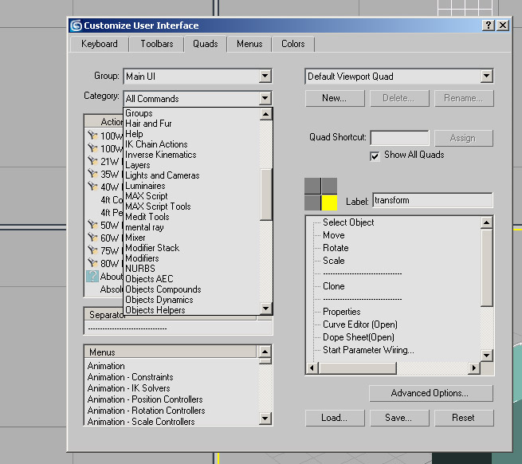Open the Default Viewport Quad dropdown
Image resolution: width=522 pixels, height=464 pixels.
(398, 77)
